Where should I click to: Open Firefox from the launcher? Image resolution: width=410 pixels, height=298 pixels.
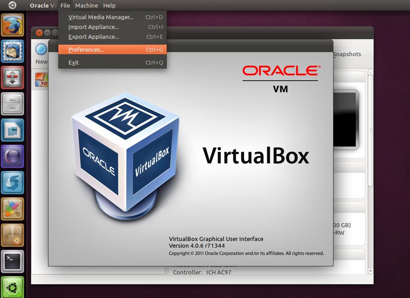pyautogui.click(x=12, y=25)
